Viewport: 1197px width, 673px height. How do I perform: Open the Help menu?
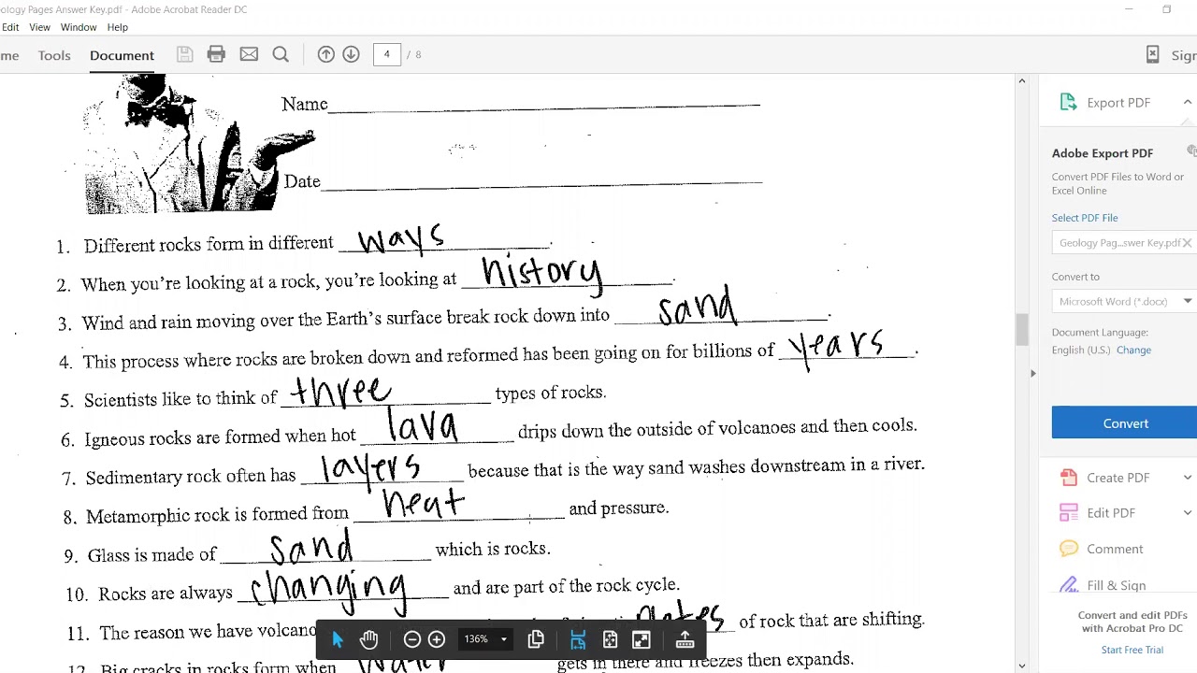point(117,27)
